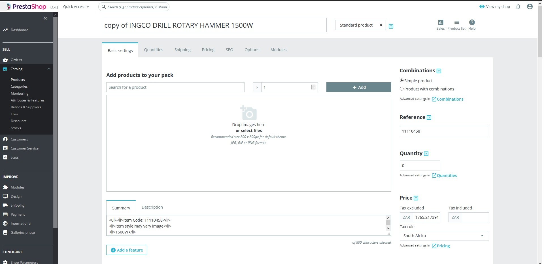544x264 pixels.
Task: Click View my shop eye link
Action: (x=494, y=7)
